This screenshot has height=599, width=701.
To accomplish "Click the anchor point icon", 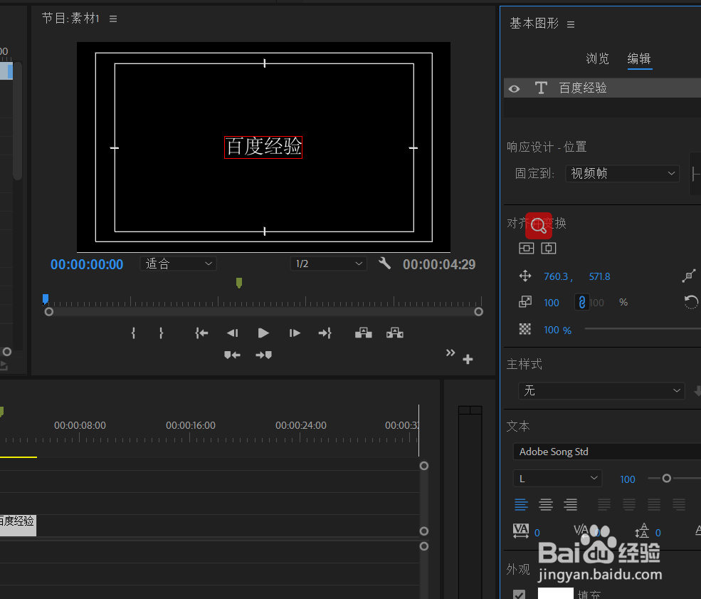I will (689, 276).
